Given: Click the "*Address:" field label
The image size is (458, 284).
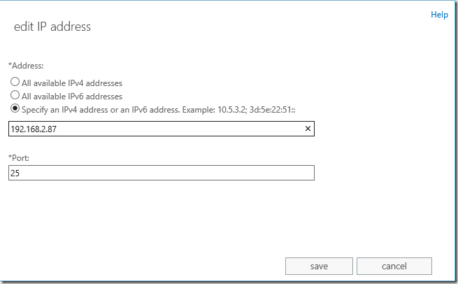Looking at the screenshot, I should click(27, 66).
